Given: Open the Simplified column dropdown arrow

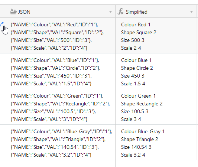Looking at the screenshot, I should coord(191,12).
